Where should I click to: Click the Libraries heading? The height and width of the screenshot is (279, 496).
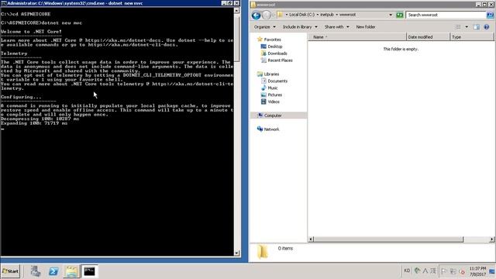(268, 74)
